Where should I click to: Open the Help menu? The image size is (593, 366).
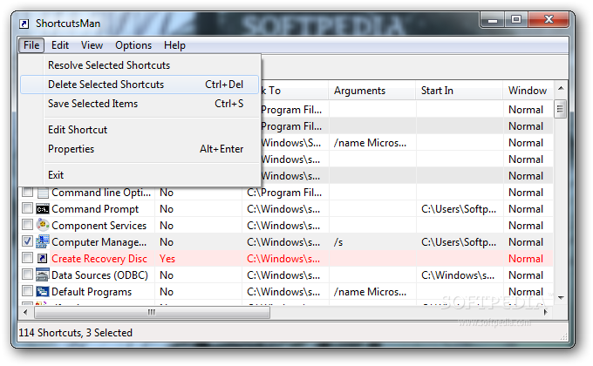pos(174,45)
